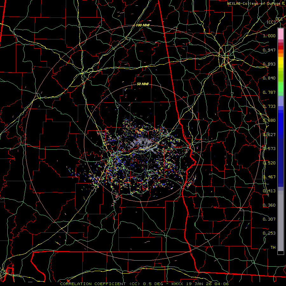Viewport: 286px width, 286px height.
Task: Click the 0.253 legend value
Action: pos(269,233)
